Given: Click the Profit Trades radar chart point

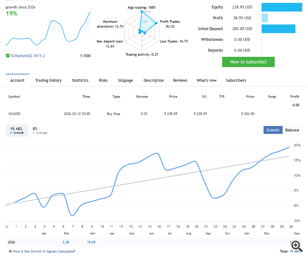Looking at the screenshot, I should (x=156, y=23).
